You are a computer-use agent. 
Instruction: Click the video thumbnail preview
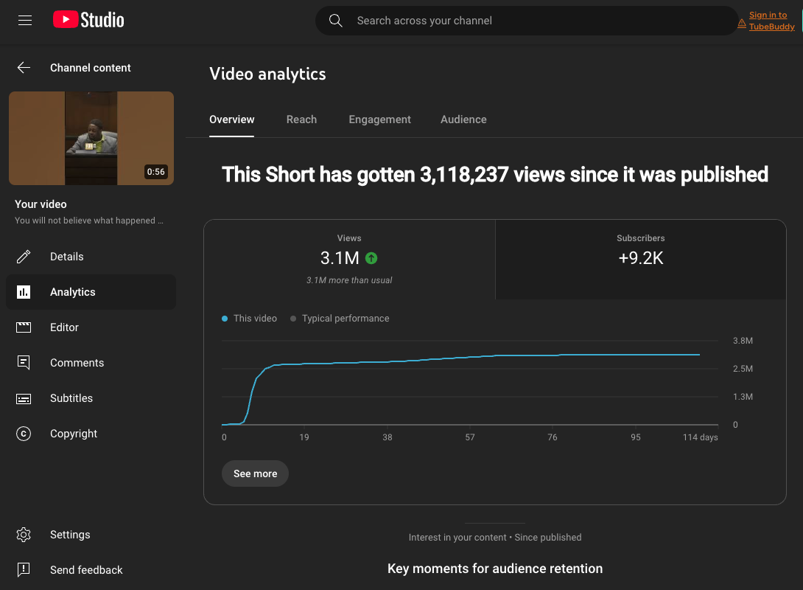coord(91,138)
